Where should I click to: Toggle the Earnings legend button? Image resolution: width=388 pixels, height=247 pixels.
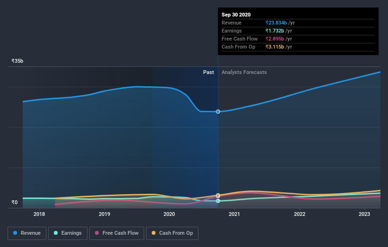[x=68, y=233]
